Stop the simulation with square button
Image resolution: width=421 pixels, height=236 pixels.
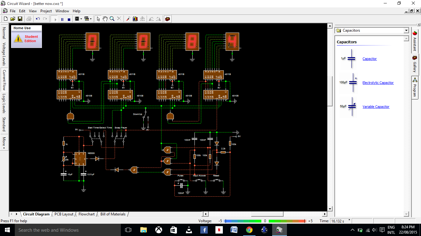click(x=69, y=19)
